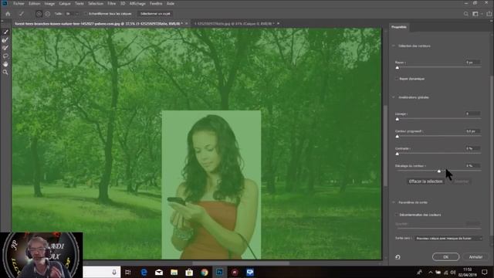
Task: Click the reset workspace circular arrow icon
Action: click(398, 257)
